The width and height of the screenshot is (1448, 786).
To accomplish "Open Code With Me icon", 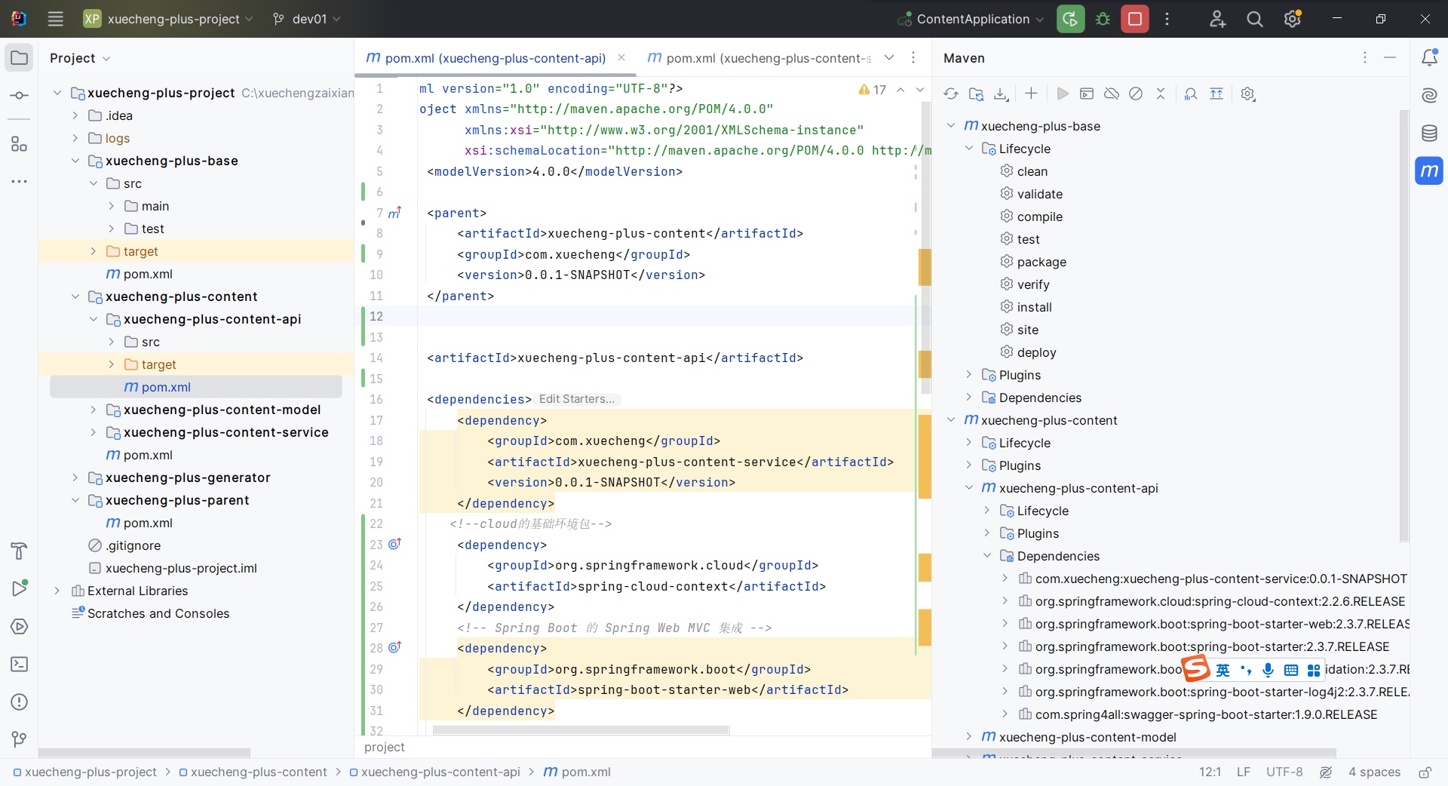I will click(1217, 19).
